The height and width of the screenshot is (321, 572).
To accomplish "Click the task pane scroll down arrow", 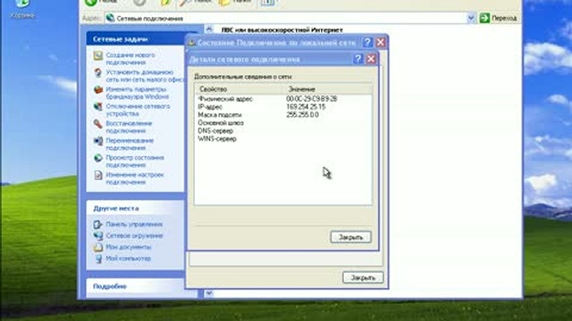I will [x=209, y=293].
